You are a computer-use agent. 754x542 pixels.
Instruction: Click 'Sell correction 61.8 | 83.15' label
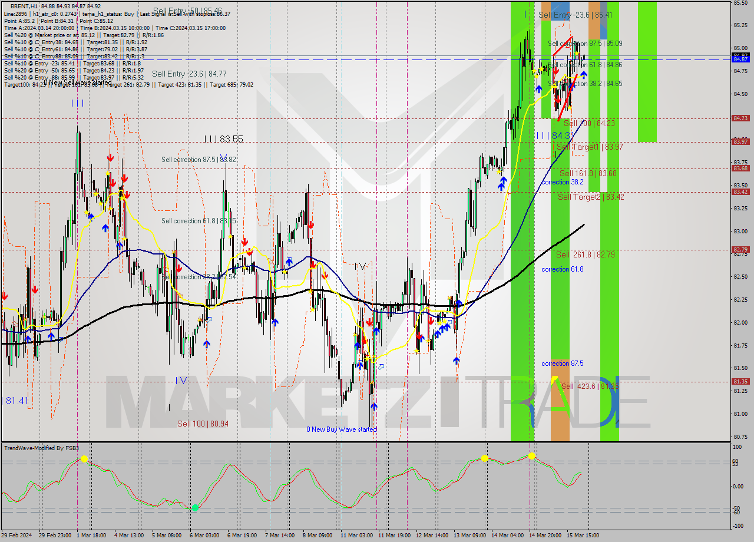[199, 221]
